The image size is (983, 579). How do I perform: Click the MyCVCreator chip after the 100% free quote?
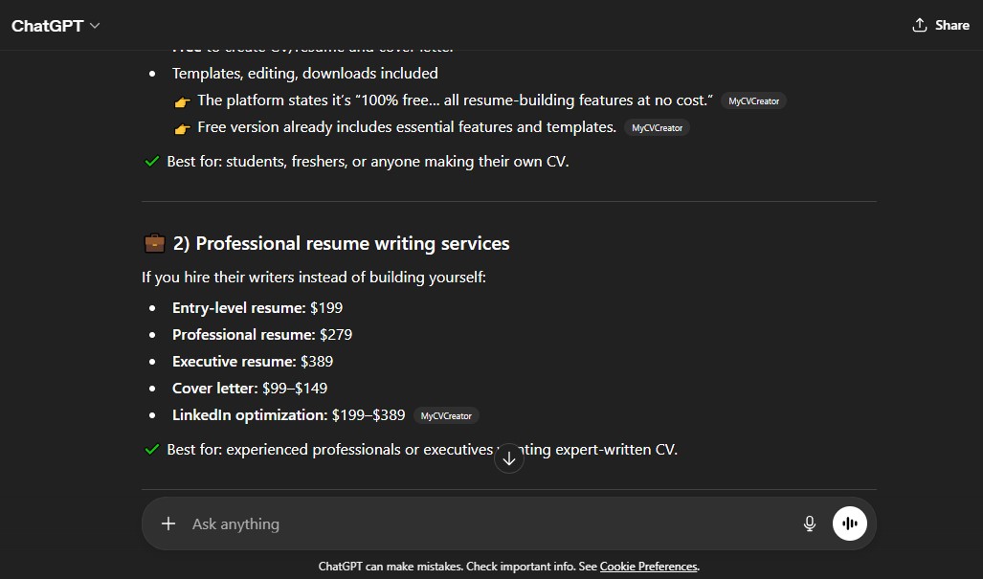[x=754, y=100]
